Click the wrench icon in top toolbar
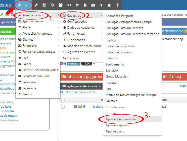This screenshot has width=187, height=141. [x=36, y=5]
